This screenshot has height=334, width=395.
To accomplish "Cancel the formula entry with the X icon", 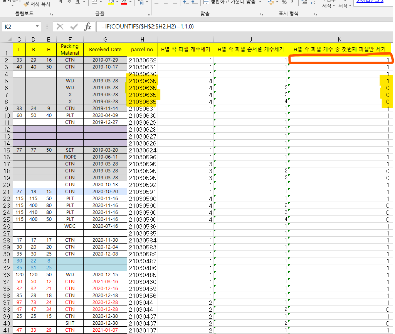I will click(x=60, y=27).
